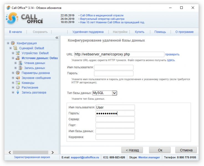Click Сохранить in the menu bar
This screenshot has width=204, height=166.
40,32
